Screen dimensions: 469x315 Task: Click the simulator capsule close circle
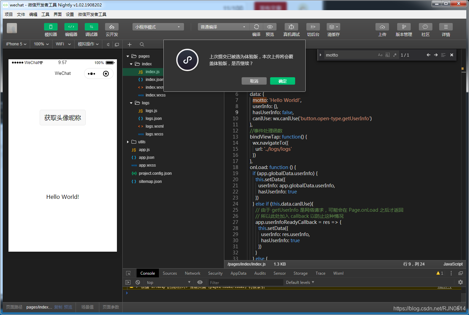106,73
